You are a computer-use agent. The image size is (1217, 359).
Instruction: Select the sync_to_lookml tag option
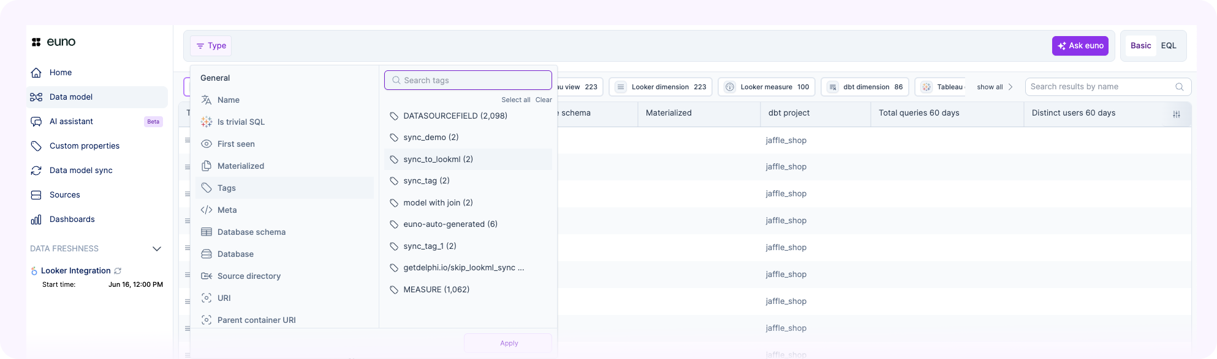coord(438,159)
